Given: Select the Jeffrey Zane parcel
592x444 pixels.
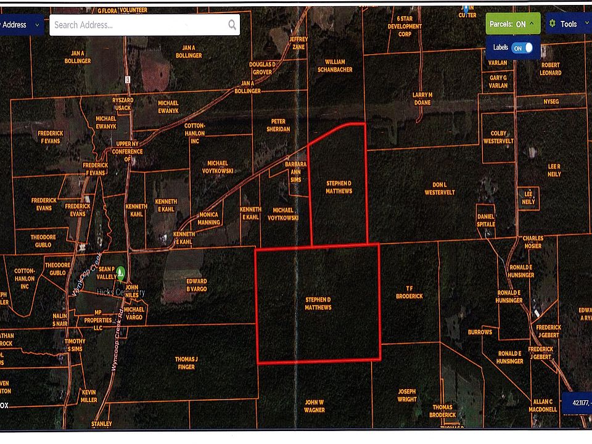Looking at the screenshot, I should (x=298, y=43).
